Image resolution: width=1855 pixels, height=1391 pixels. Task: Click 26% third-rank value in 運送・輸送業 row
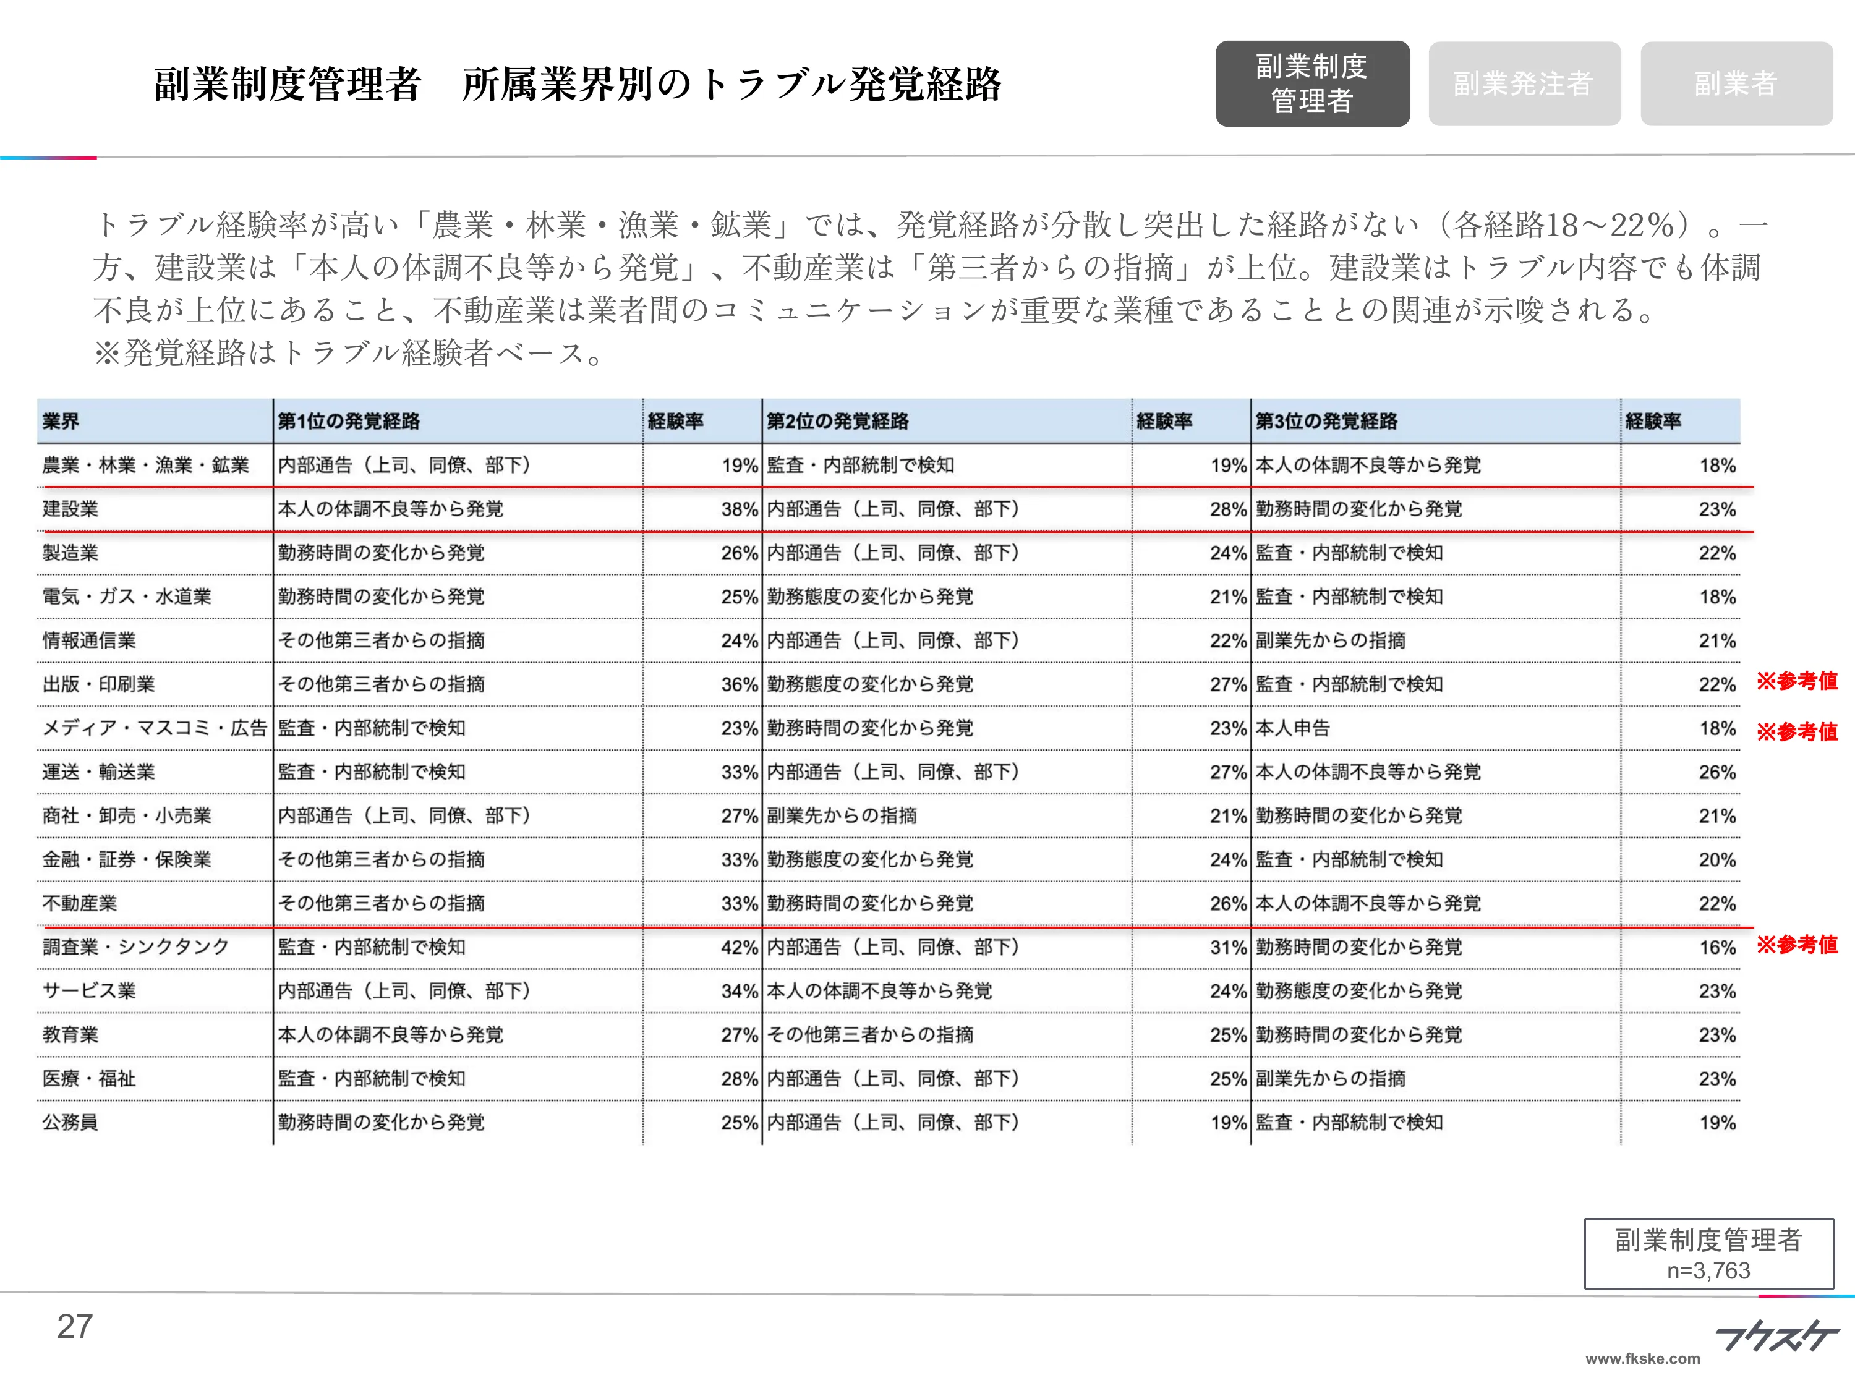(x=1718, y=772)
